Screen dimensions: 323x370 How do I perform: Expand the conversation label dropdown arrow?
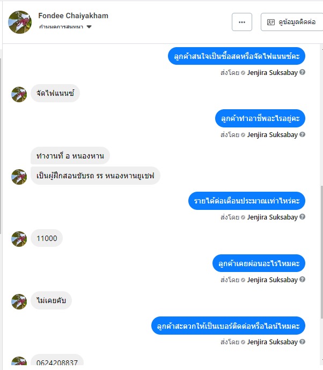click(89, 27)
